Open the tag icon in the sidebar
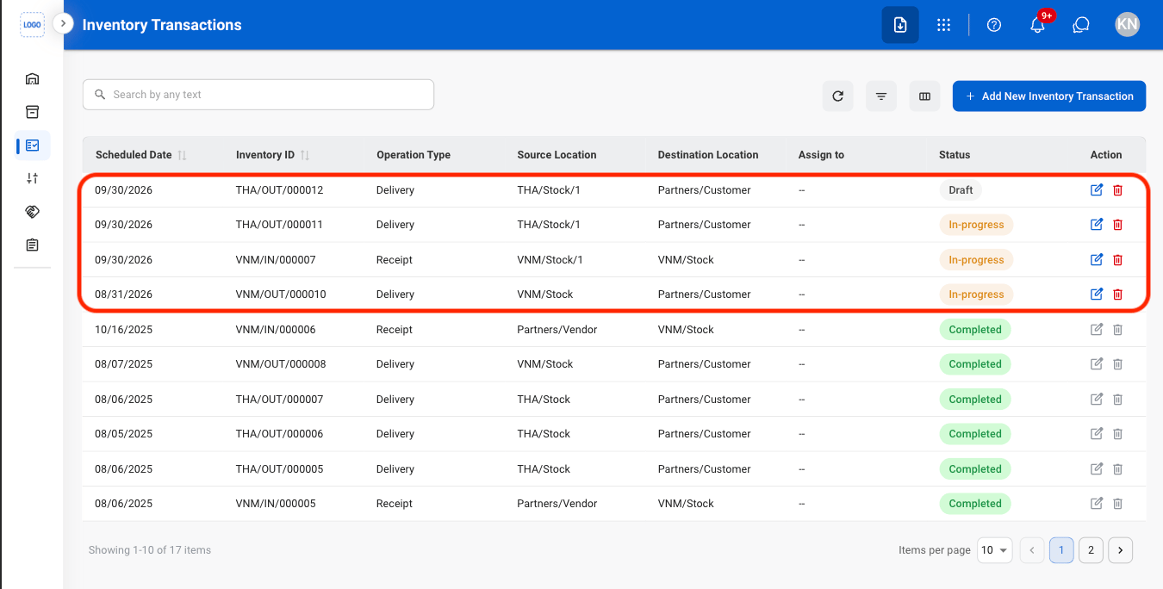This screenshot has width=1163, height=589. coord(32,212)
